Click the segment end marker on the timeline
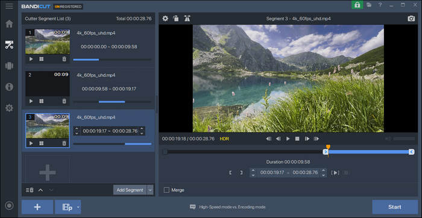Image resolution: width=422 pixels, height=218 pixels. coord(412,152)
